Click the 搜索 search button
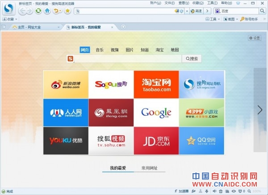 (x=192, y=58)
